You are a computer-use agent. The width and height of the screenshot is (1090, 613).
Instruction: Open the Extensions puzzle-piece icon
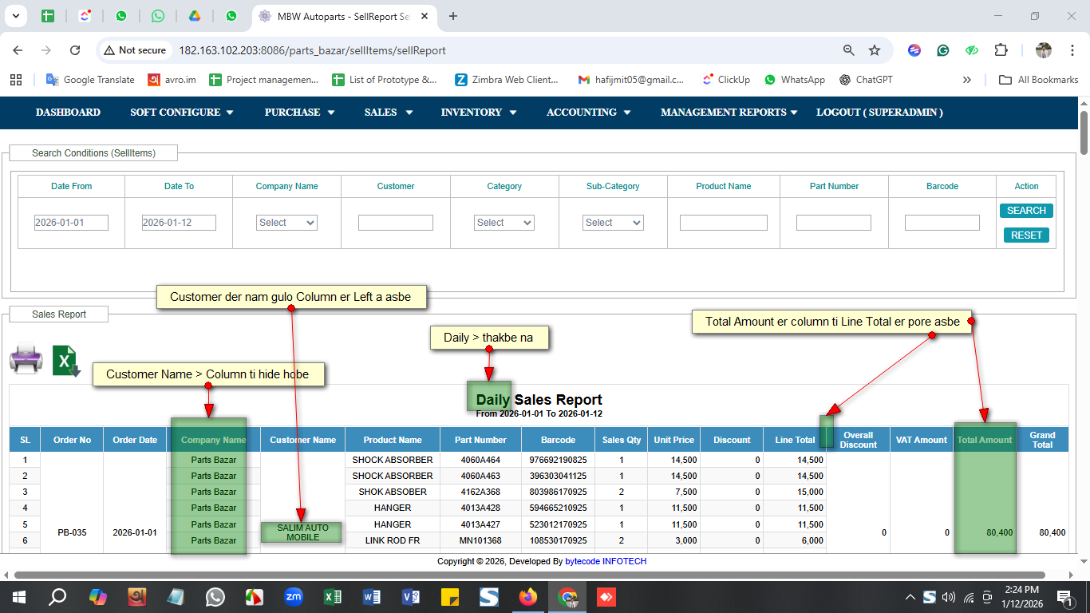click(1001, 50)
